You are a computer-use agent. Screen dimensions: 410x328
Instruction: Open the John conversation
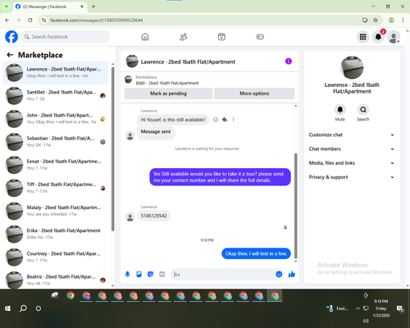(x=56, y=119)
